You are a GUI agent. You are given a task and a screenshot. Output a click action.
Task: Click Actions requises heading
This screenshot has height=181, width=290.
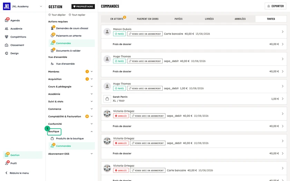point(58,22)
